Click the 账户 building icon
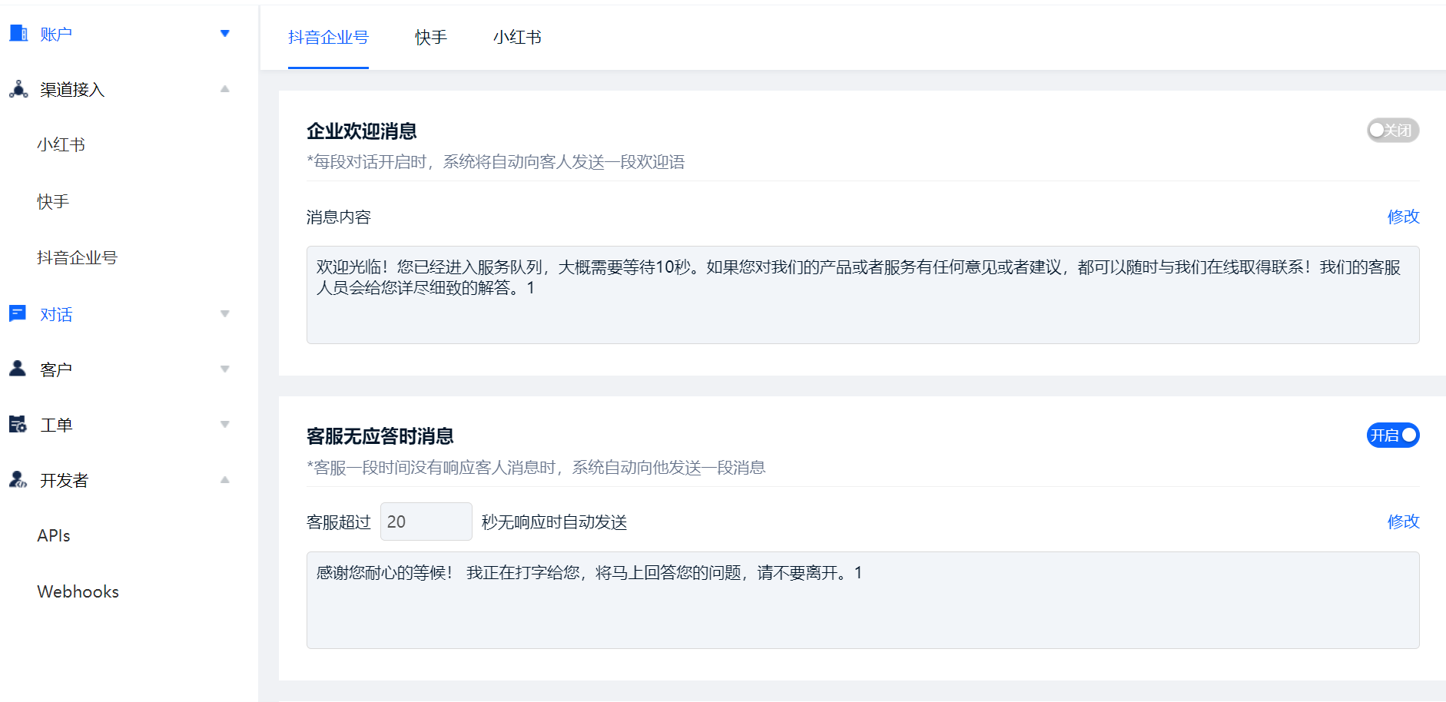The image size is (1446, 702). [x=18, y=33]
